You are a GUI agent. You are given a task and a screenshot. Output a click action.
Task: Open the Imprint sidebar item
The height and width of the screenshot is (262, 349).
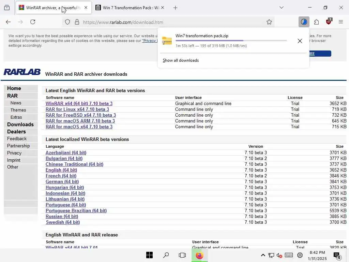(x=14, y=160)
